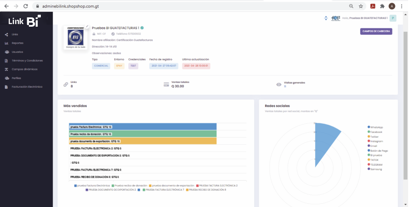Open the Perfiles icon in sidebar
The height and width of the screenshot is (207, 409).
[7, 78]
